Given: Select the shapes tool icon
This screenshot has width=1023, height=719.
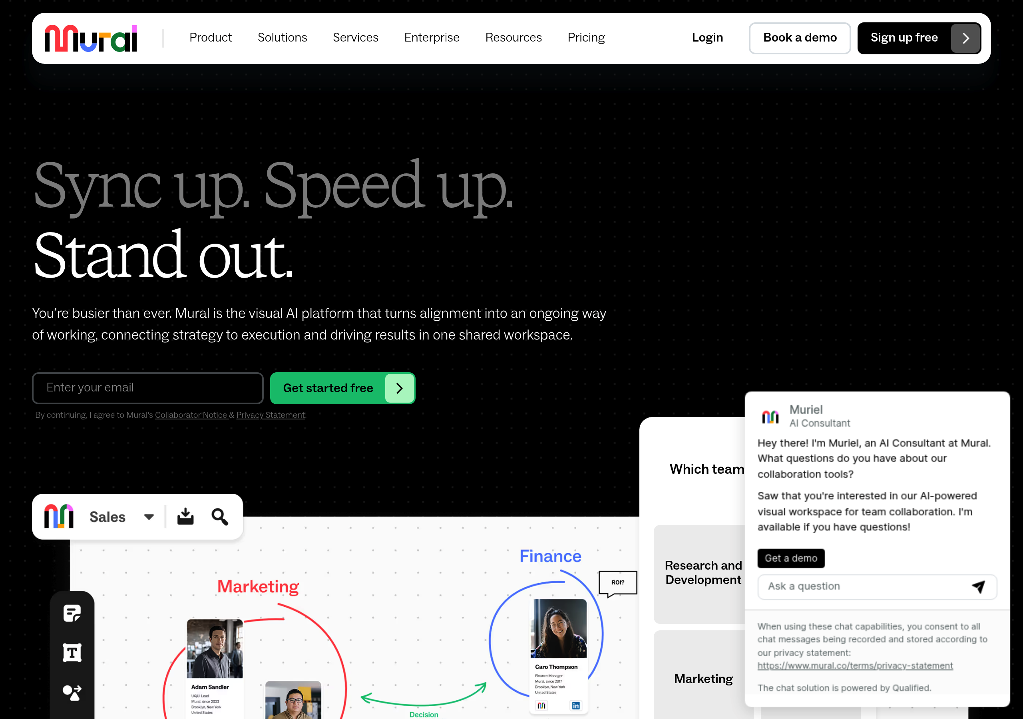Looking at the screenshot, I should (72, 692).
